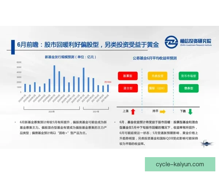Click the airplane graphic near the page number
This screenshot has width=219, height=175.
[x=207, y=144]
